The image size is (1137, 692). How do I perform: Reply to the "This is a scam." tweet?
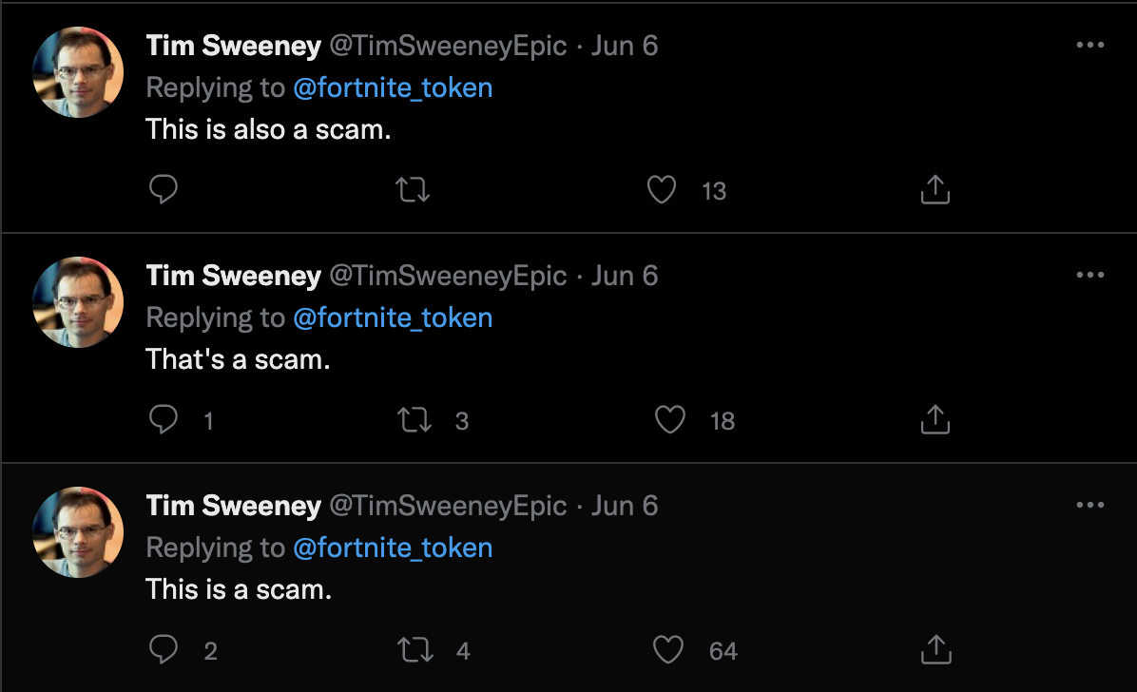[x=164, y=650]
